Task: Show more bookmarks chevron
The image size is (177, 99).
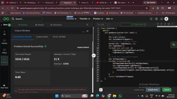Action: point(157,13)
